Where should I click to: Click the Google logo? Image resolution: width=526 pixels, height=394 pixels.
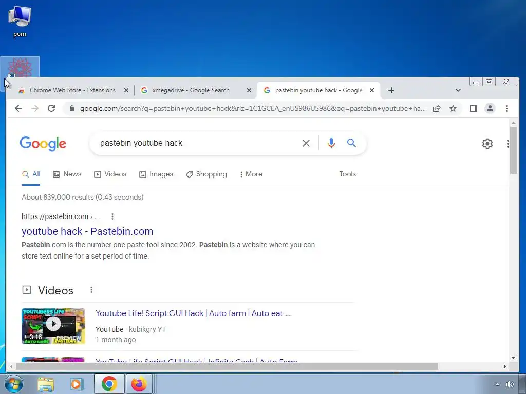(43, 144)
